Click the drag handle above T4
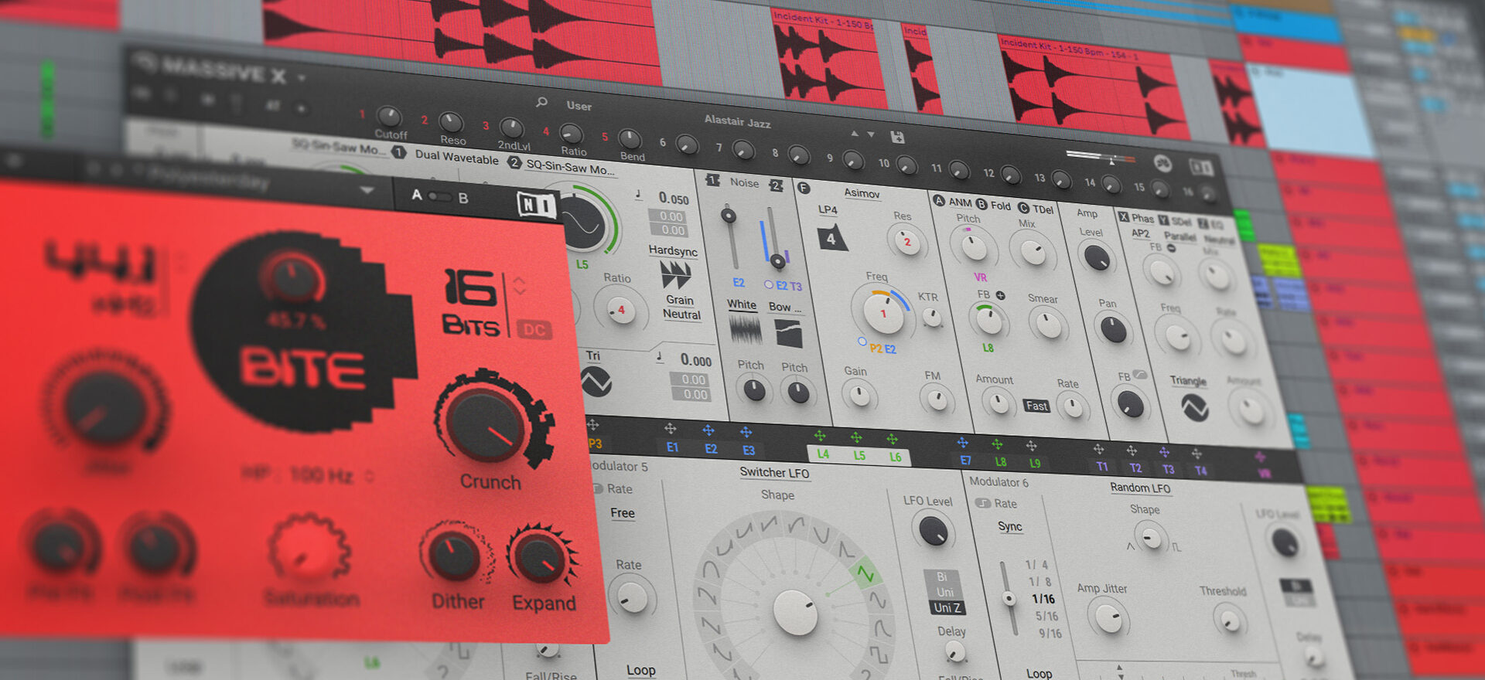This screenshot has width=1485, height=680. (x=1197, y=454)
